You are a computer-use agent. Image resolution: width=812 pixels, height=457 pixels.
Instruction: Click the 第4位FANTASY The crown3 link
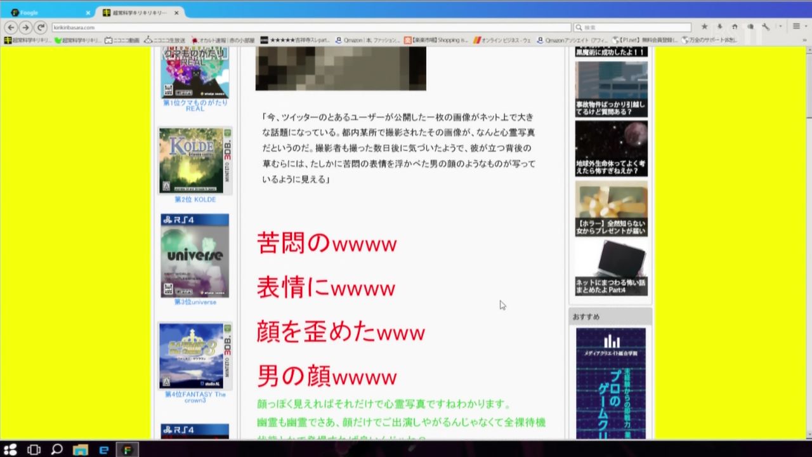195,397
